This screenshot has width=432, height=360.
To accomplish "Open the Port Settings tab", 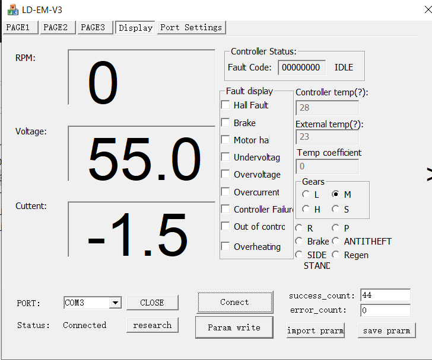I will [191, 27].
